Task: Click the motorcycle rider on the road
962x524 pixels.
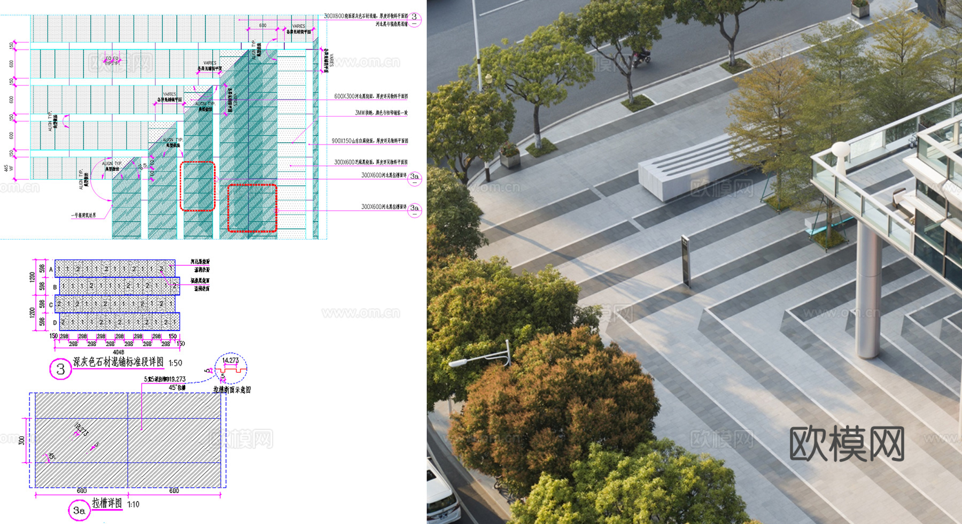Action: point(641,57)
